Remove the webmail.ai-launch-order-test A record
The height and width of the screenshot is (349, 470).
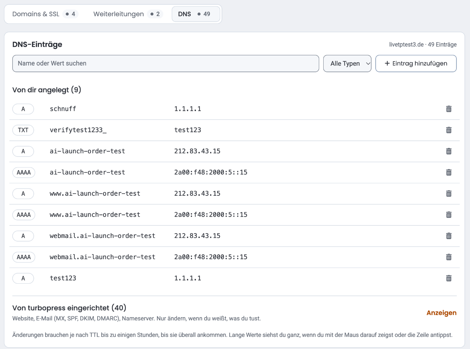(x=448, y=236)
